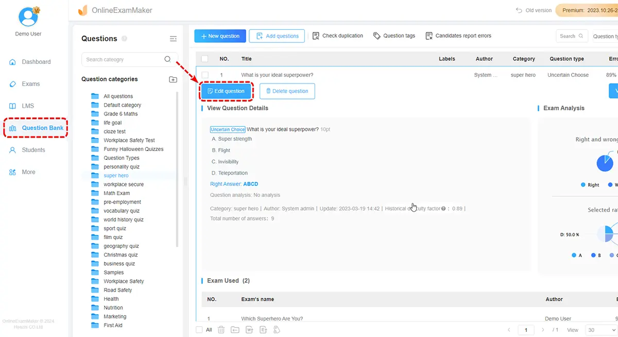Viewport: 618px width, 337px height.
Task: Open the Questions help question-mark icon
Action: coord(125,39)
